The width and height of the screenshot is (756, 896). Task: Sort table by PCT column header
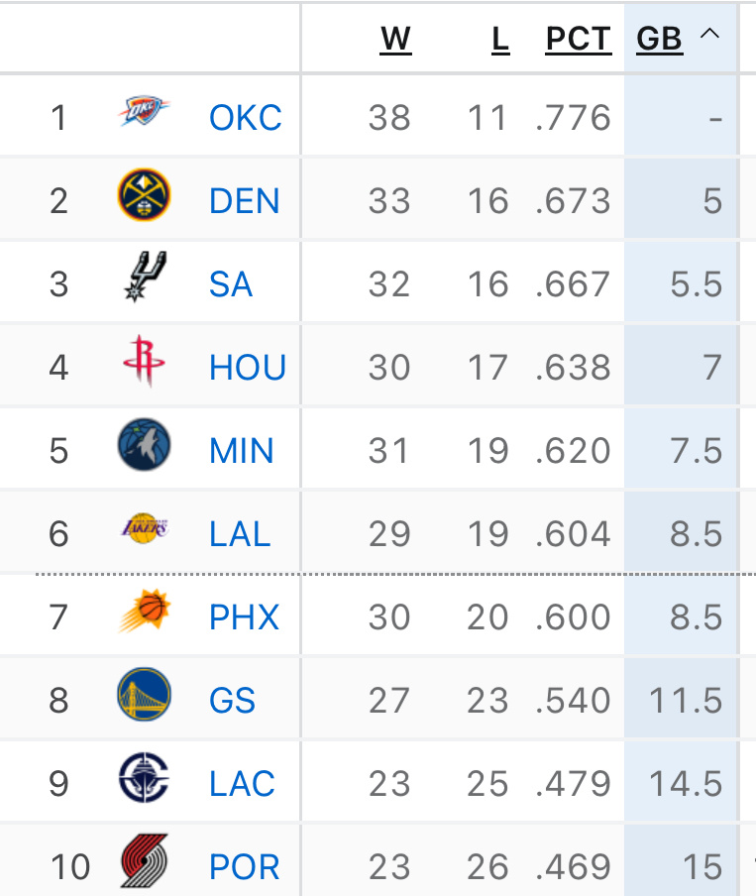[x=579, y=39]
